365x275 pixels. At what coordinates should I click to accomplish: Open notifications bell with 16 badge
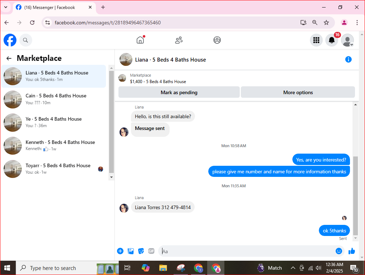tap(332, 40)
